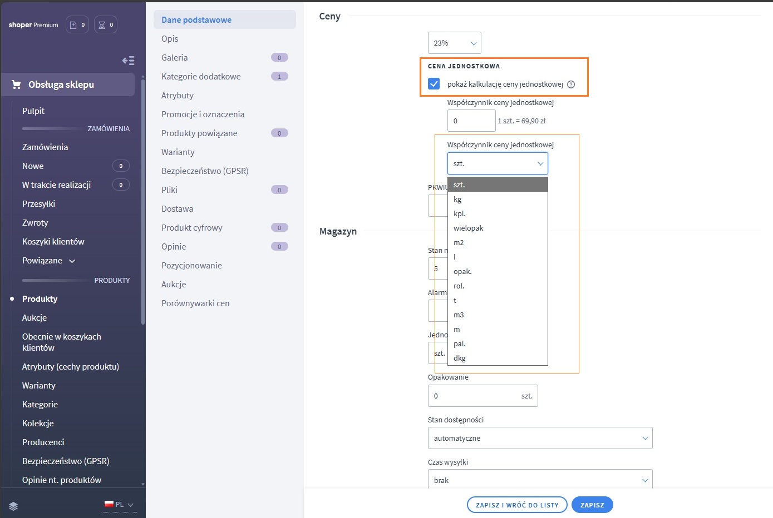Click the hourglass counter icon in header

[x=102, y=25]
